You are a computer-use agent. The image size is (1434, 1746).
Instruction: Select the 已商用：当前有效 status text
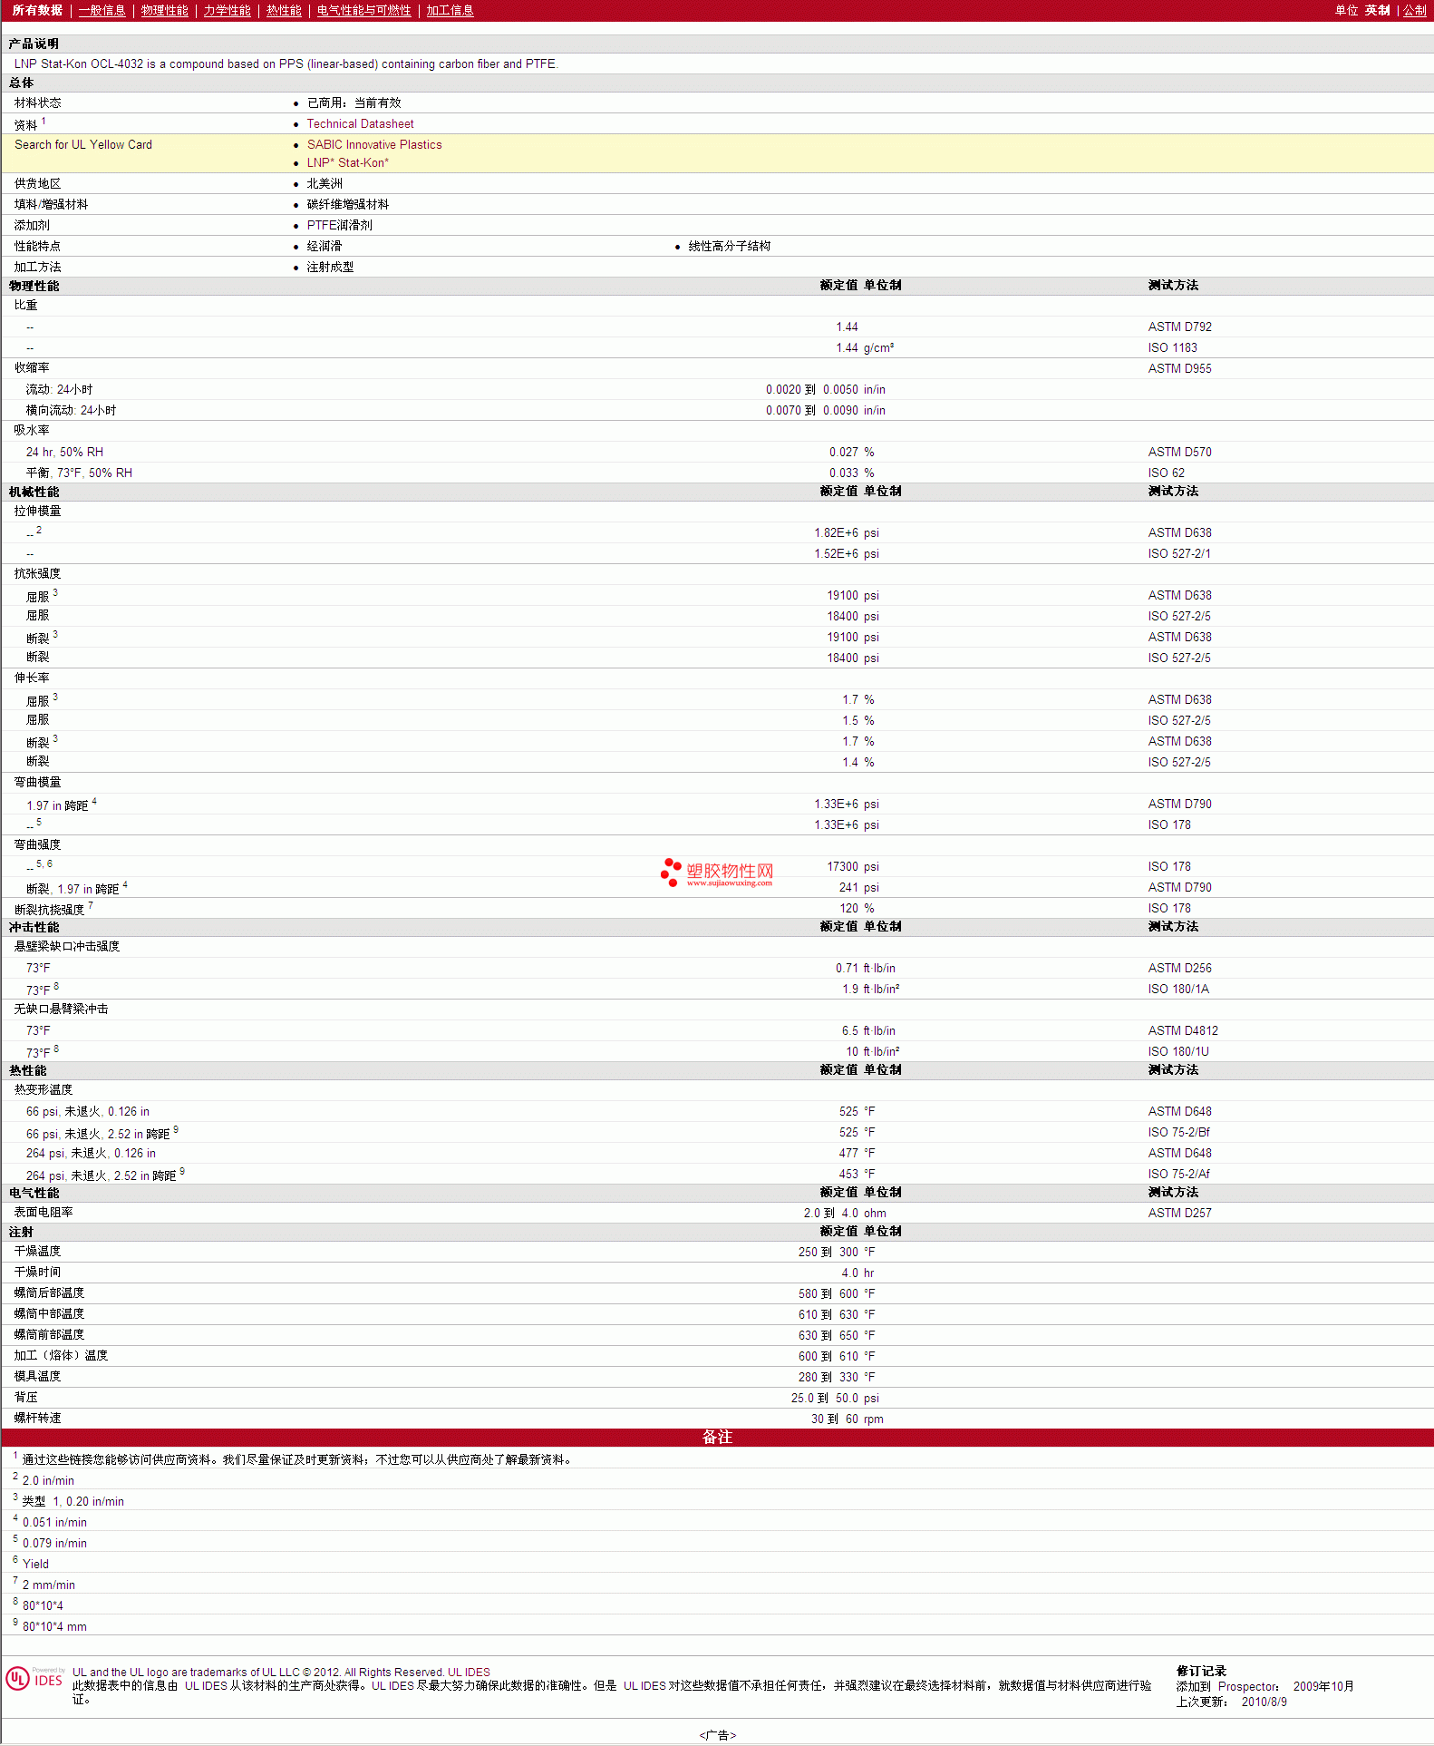[354, 103]
